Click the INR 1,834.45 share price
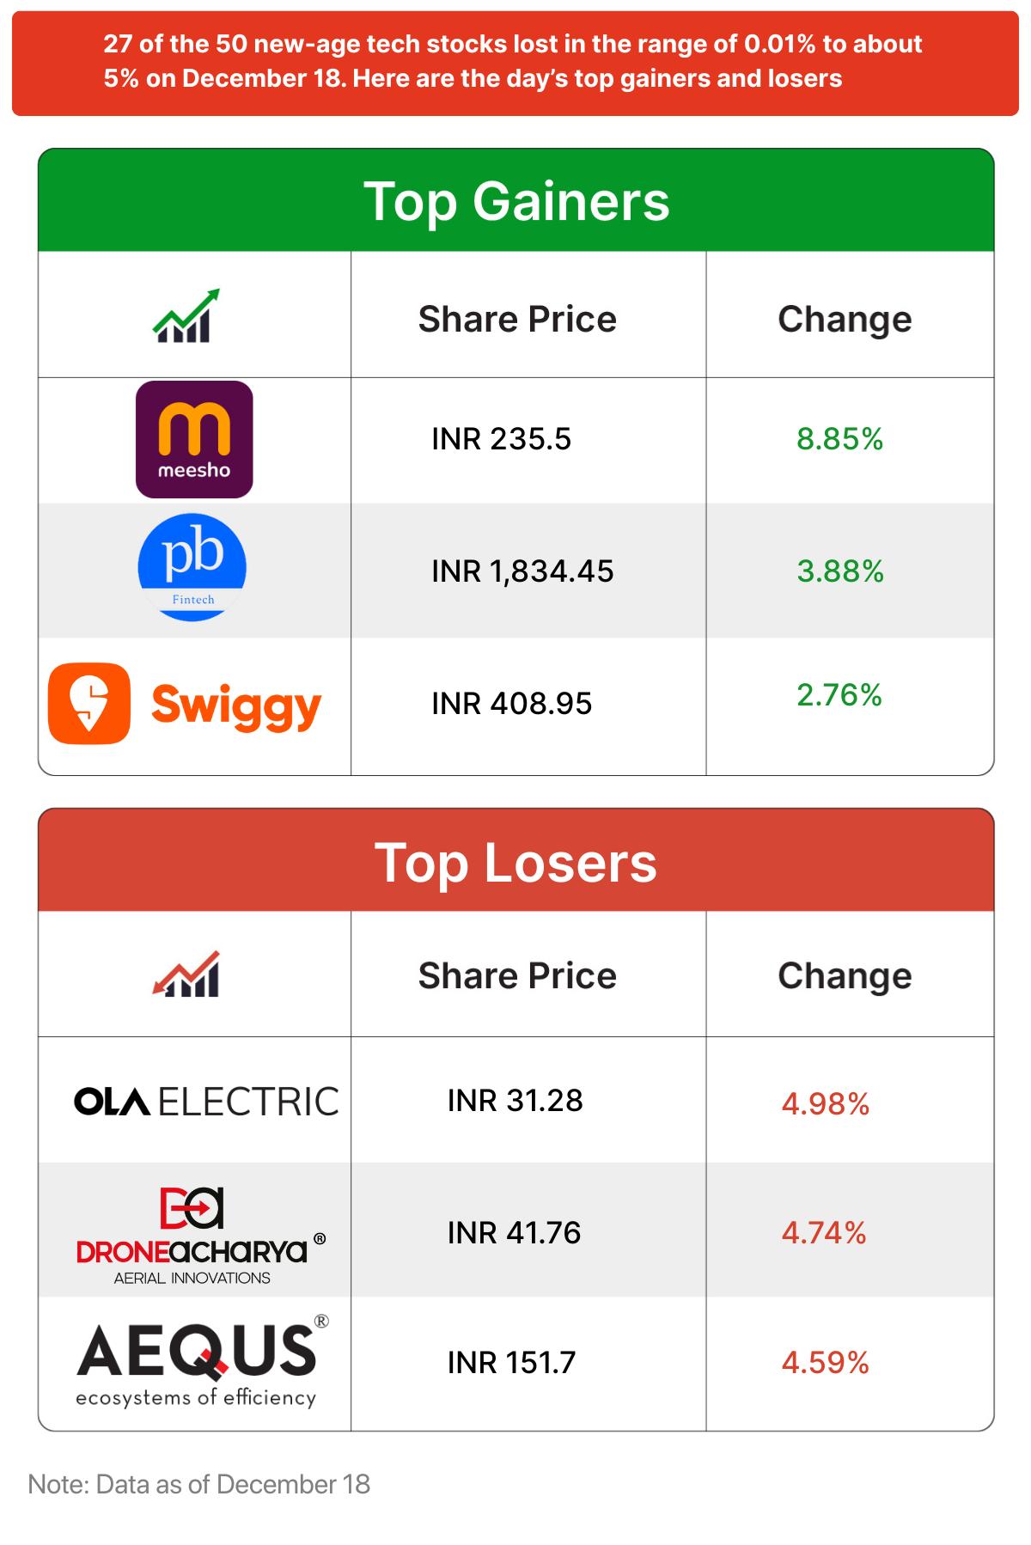This screenshot has height=1545, width=1031. point(522,571)
